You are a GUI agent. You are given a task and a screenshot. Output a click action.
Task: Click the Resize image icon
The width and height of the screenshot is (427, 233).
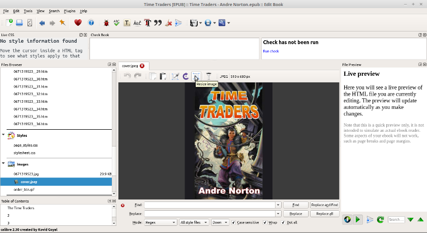197,76
